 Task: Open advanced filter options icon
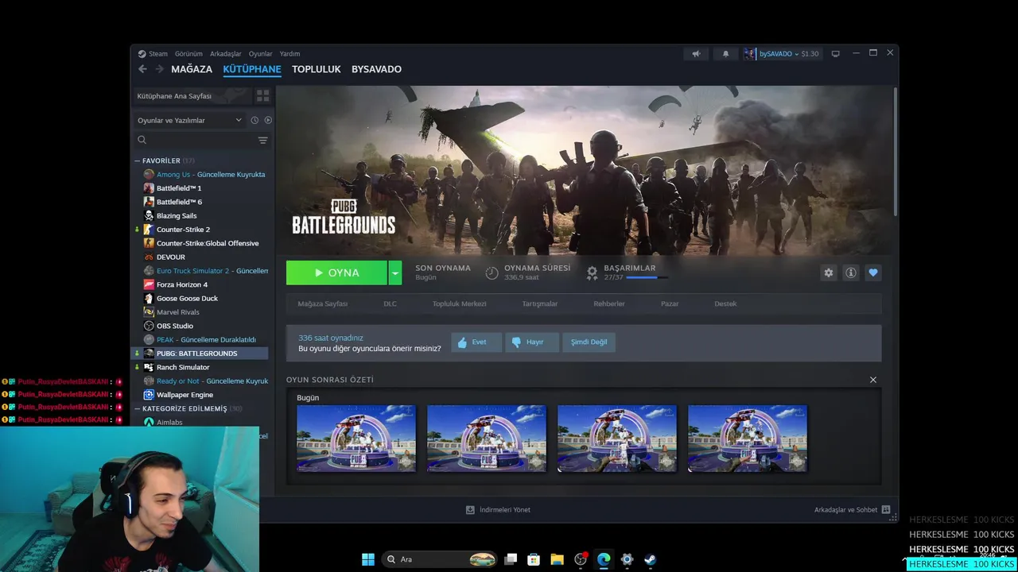(262, 140)
